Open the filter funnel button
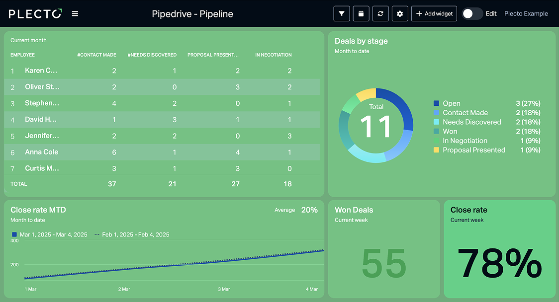559x302 pixels. click(x=342, y=13)
